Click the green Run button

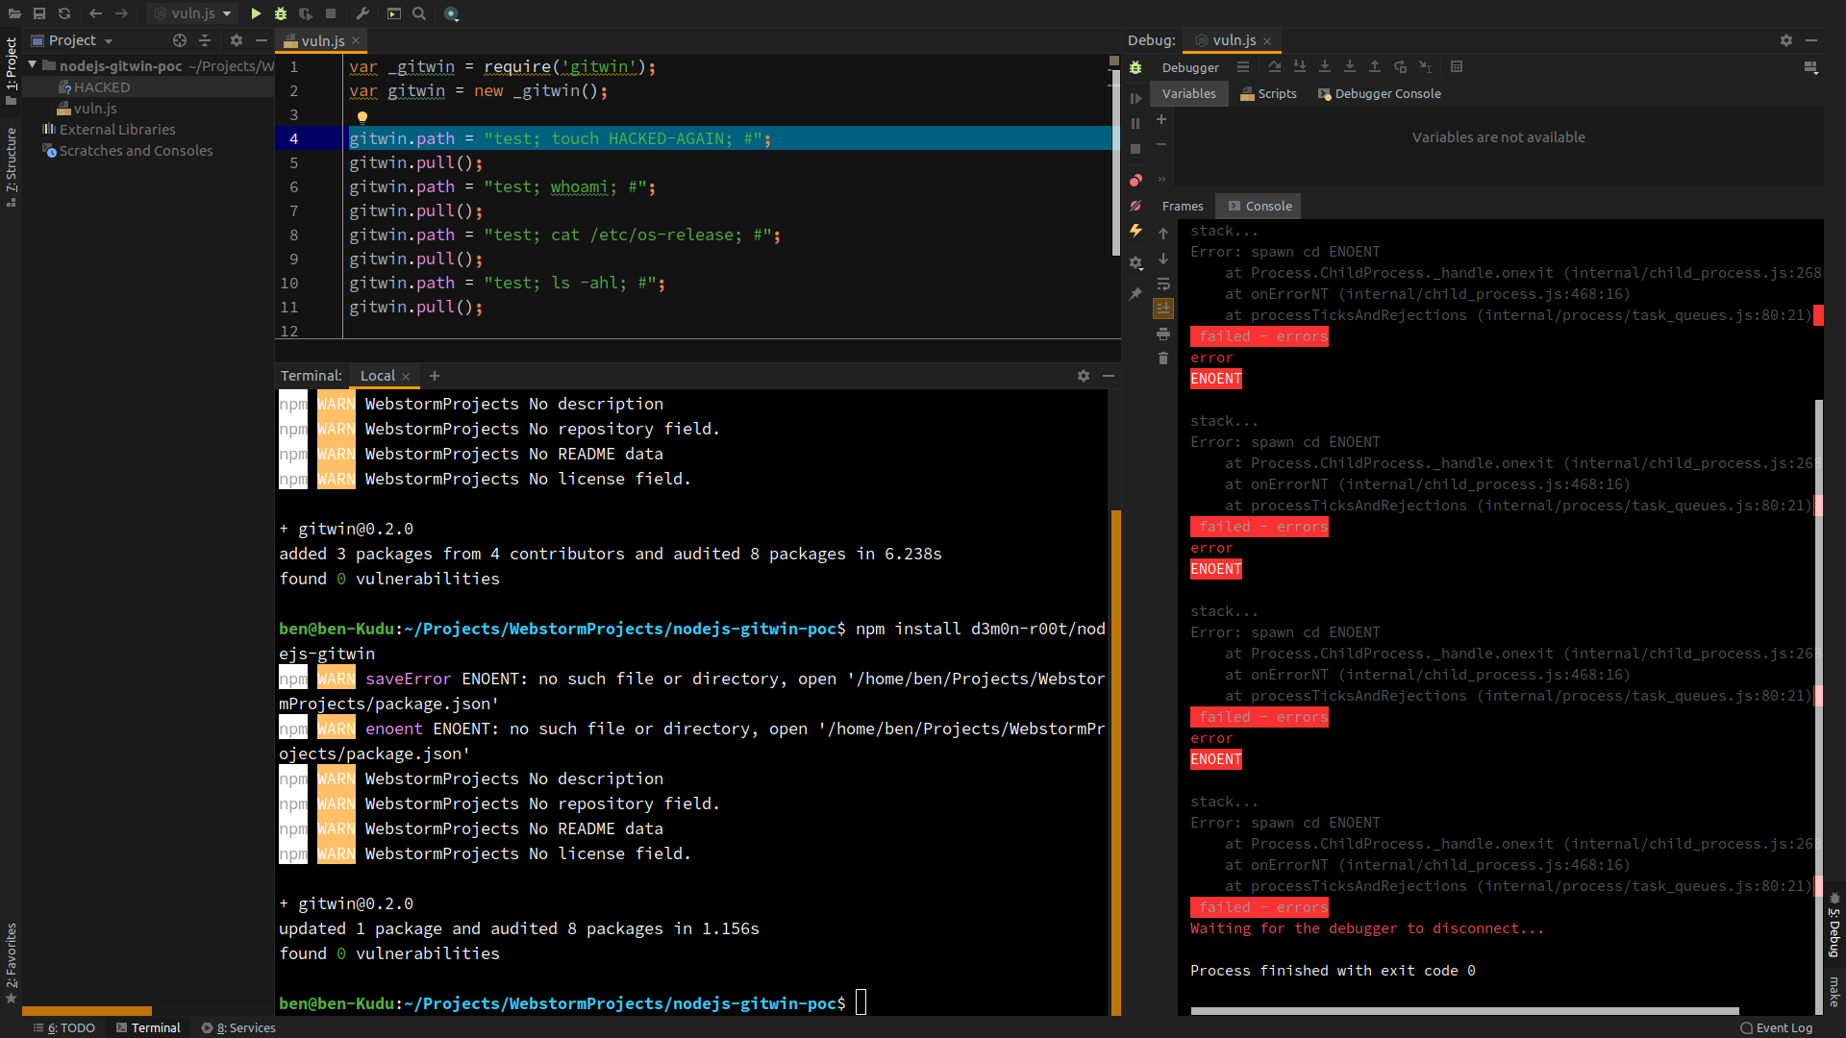click(256, 13)
